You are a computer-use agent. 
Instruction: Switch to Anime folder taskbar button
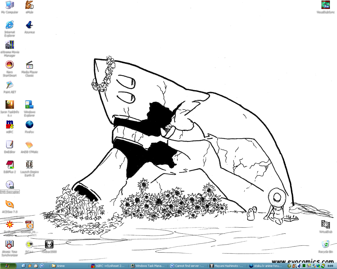pos(69,266)
